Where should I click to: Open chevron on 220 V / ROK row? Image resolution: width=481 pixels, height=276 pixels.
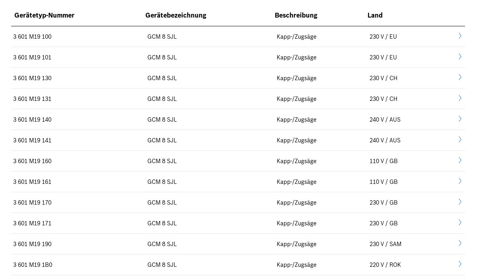(460, 264)
